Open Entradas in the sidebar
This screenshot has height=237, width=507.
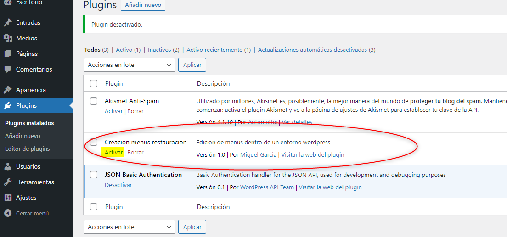click(x=28, y=22)
